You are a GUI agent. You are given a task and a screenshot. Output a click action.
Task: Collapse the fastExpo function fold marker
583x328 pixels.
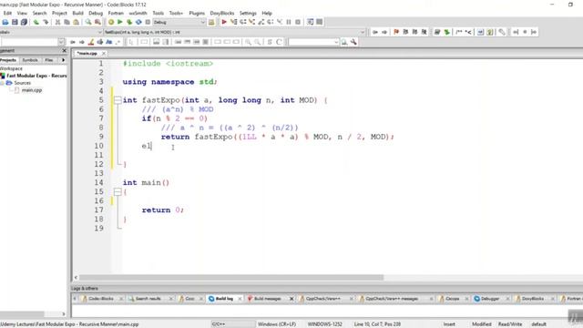pyautogui.click(x=118, y=100)
